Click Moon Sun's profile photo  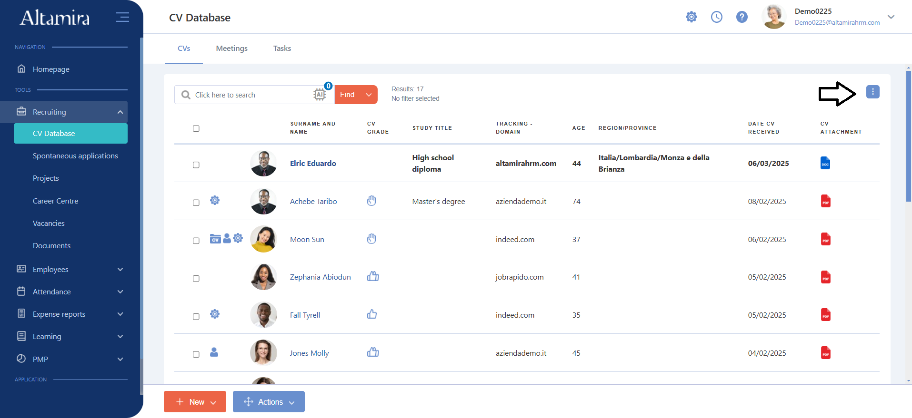point(263,239)
